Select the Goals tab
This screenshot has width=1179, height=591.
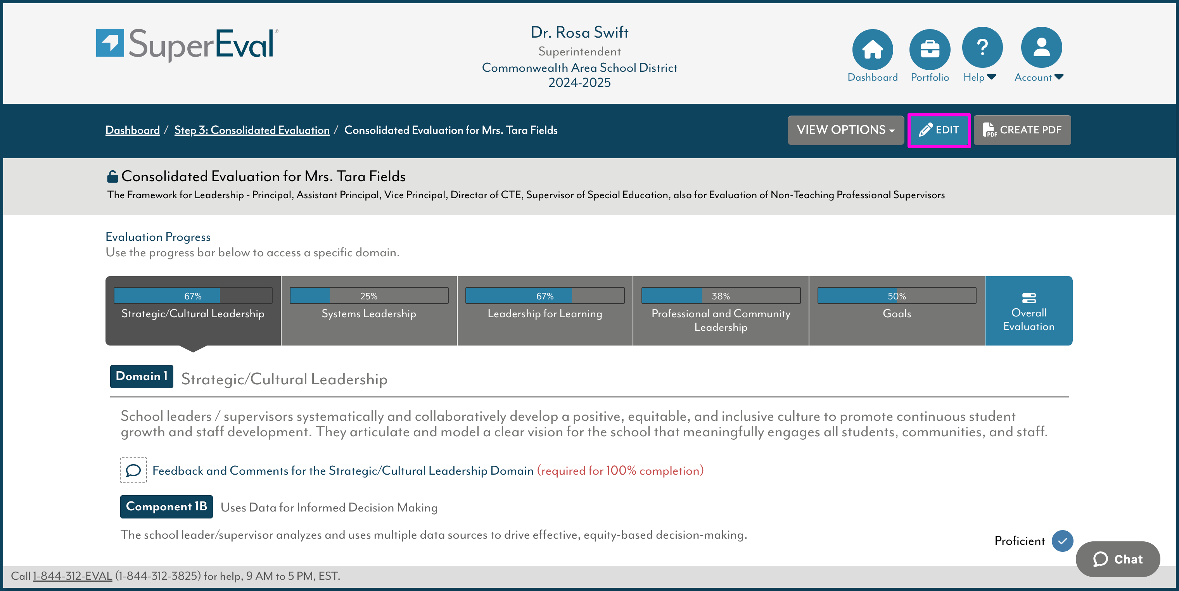(897, 311)
